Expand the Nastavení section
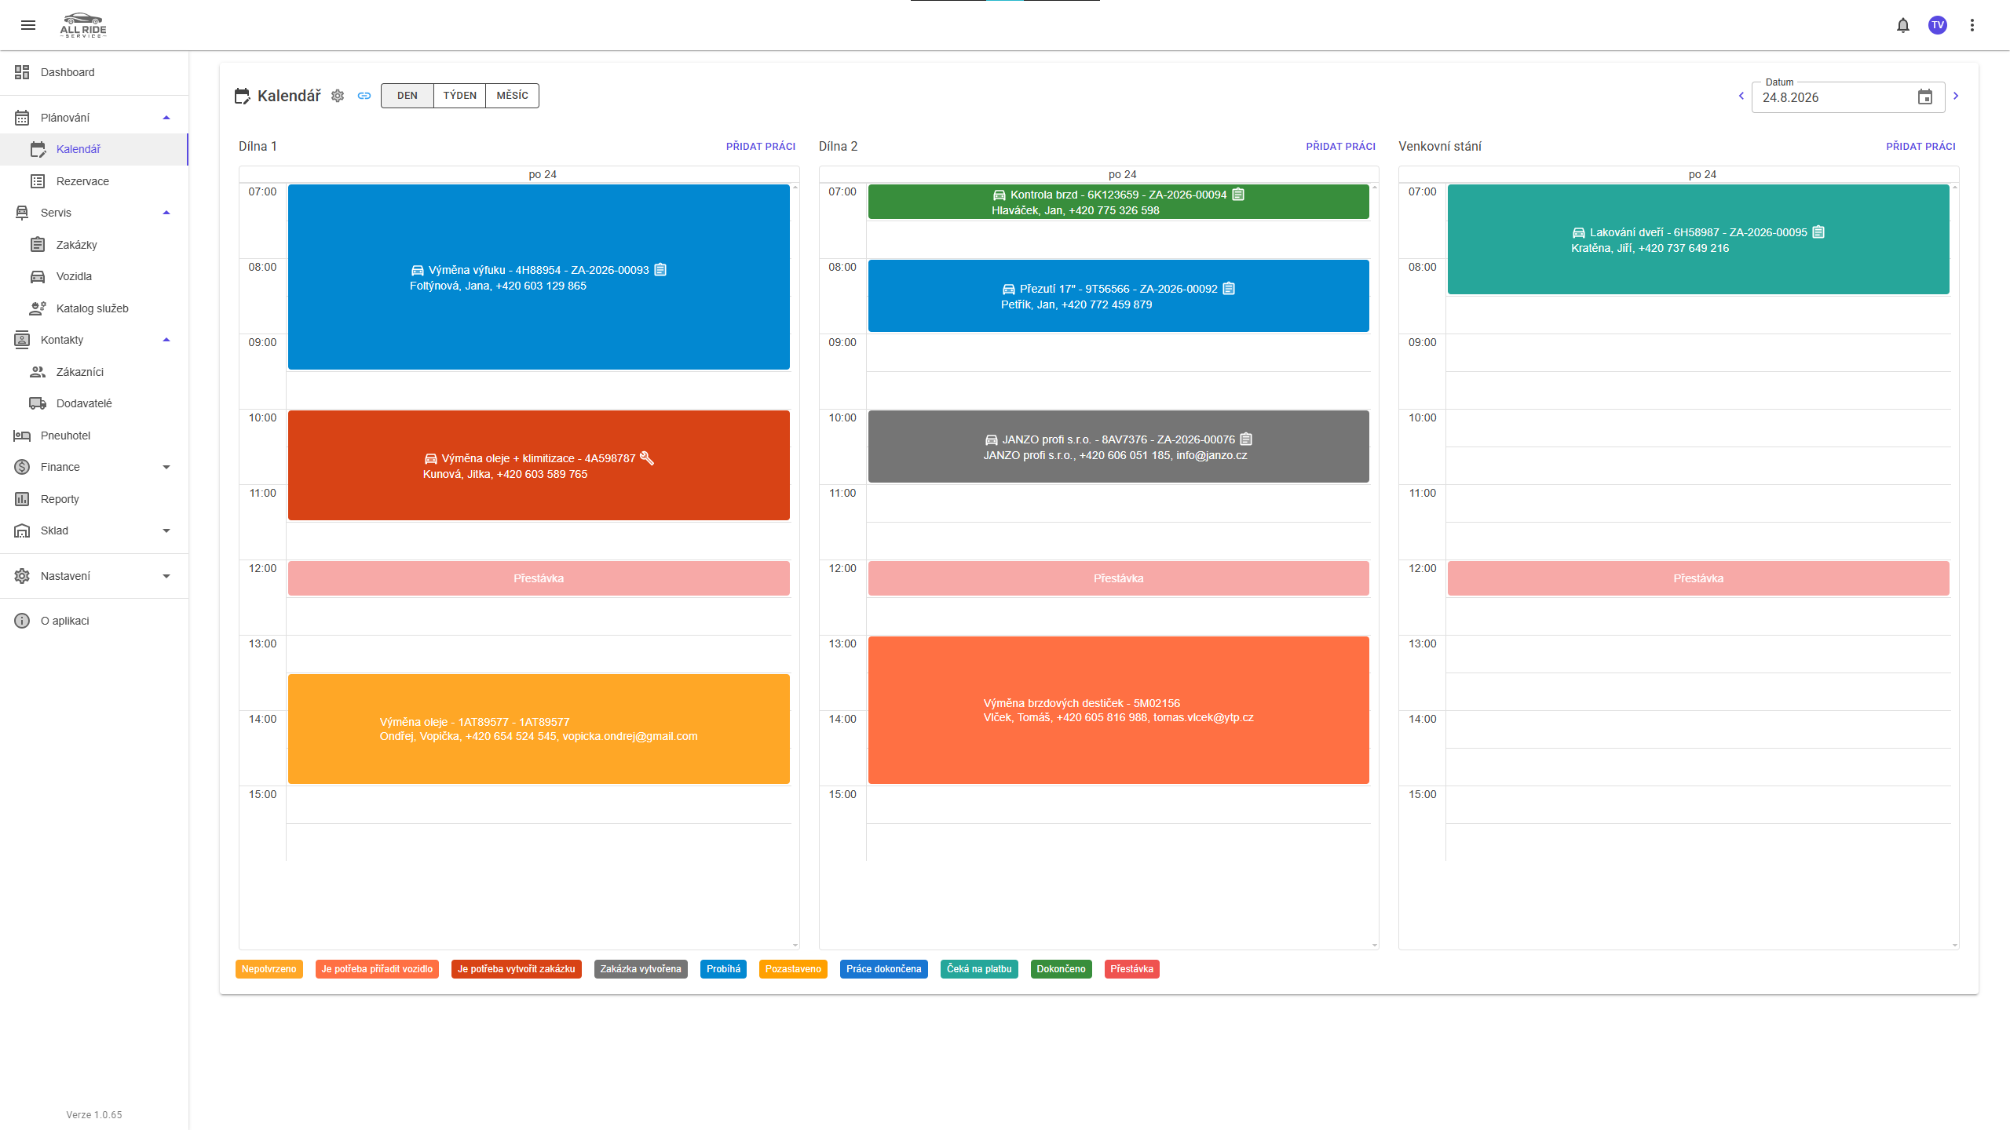 94,576
